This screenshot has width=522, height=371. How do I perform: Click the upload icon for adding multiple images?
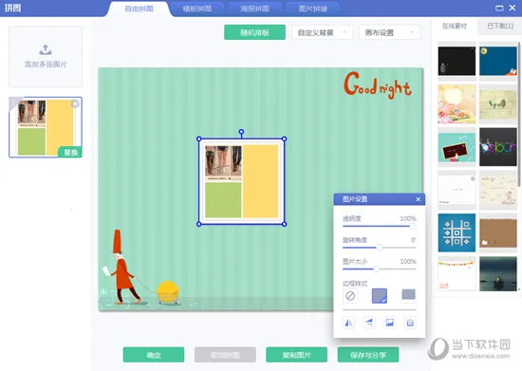(46, 49)
